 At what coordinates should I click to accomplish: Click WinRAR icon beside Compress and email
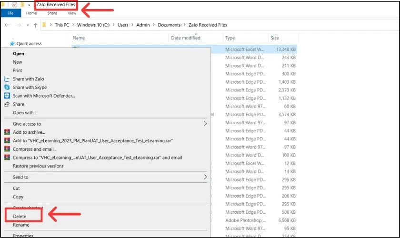pyautogui.click(x=7, y=149)
